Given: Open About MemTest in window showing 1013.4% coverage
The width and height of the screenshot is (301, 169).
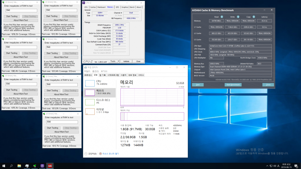Looking at the screenshot, I should click(61, 57).
